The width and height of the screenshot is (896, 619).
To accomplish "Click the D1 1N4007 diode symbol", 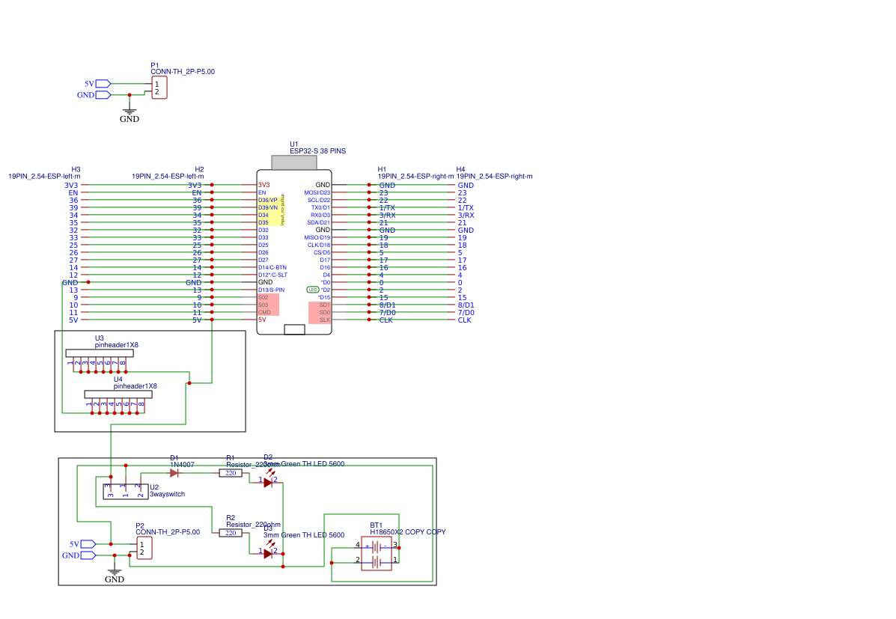I will [x=174, y=473].
